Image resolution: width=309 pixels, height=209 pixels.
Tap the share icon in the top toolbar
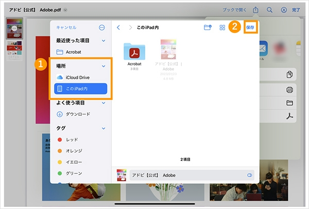pyautogui.click(x=255, y=9)
